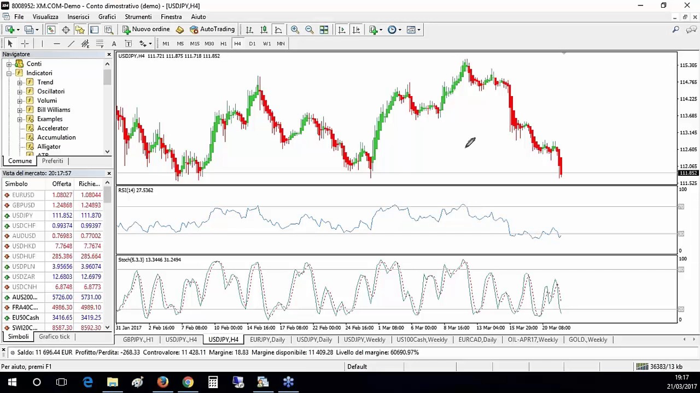Open the Periods clock icon
This screenshot has height=393, width=700.
point(392,29)
